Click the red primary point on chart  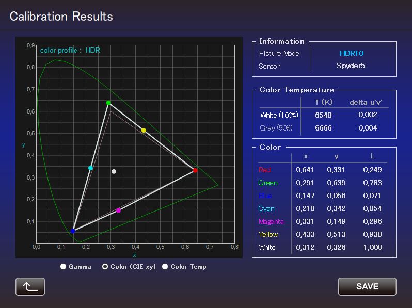(x=195, y=170)
